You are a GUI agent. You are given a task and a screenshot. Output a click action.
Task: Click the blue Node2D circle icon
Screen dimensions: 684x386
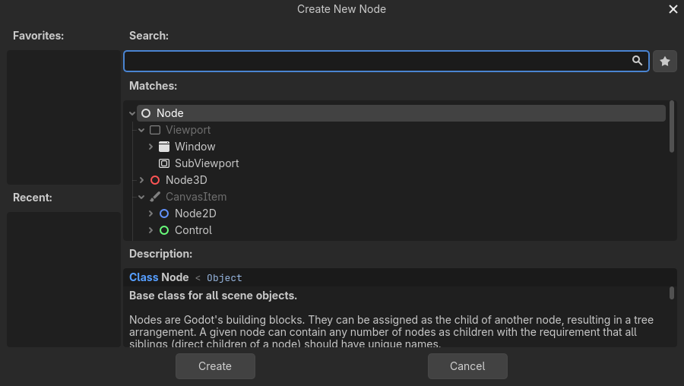pos(164,214)
